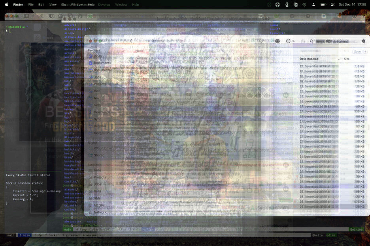The image size is (370, 246).
Task: Click the Dropbox folder icon
Action: tap(91, 126)
